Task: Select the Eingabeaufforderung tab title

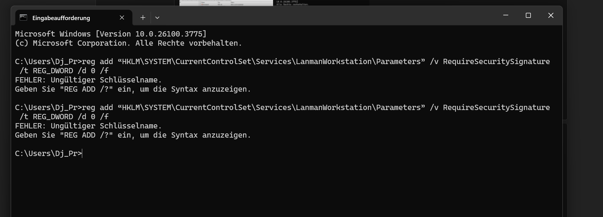Action: point(61,18)
